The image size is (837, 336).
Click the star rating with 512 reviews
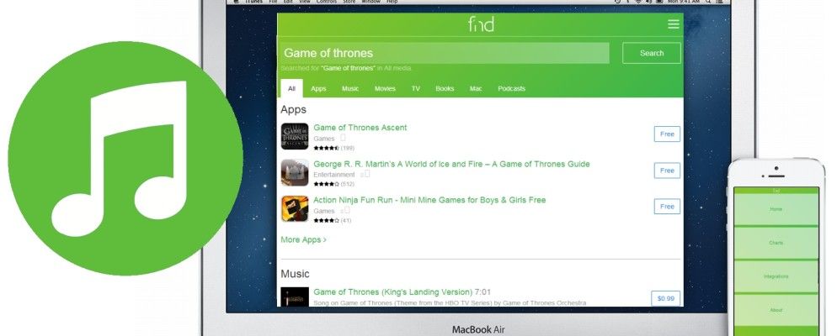(326, 184)
